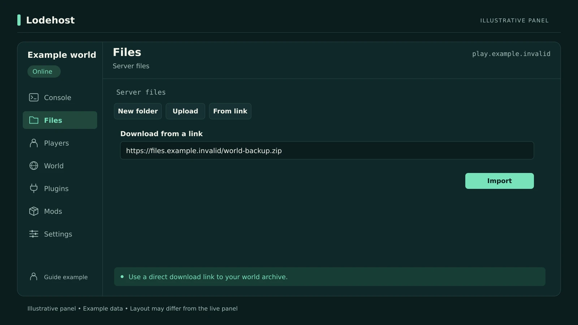Create a New folder
Viewport: 578px width, 325px height.
pyautogui.click(x=138, y=111)
